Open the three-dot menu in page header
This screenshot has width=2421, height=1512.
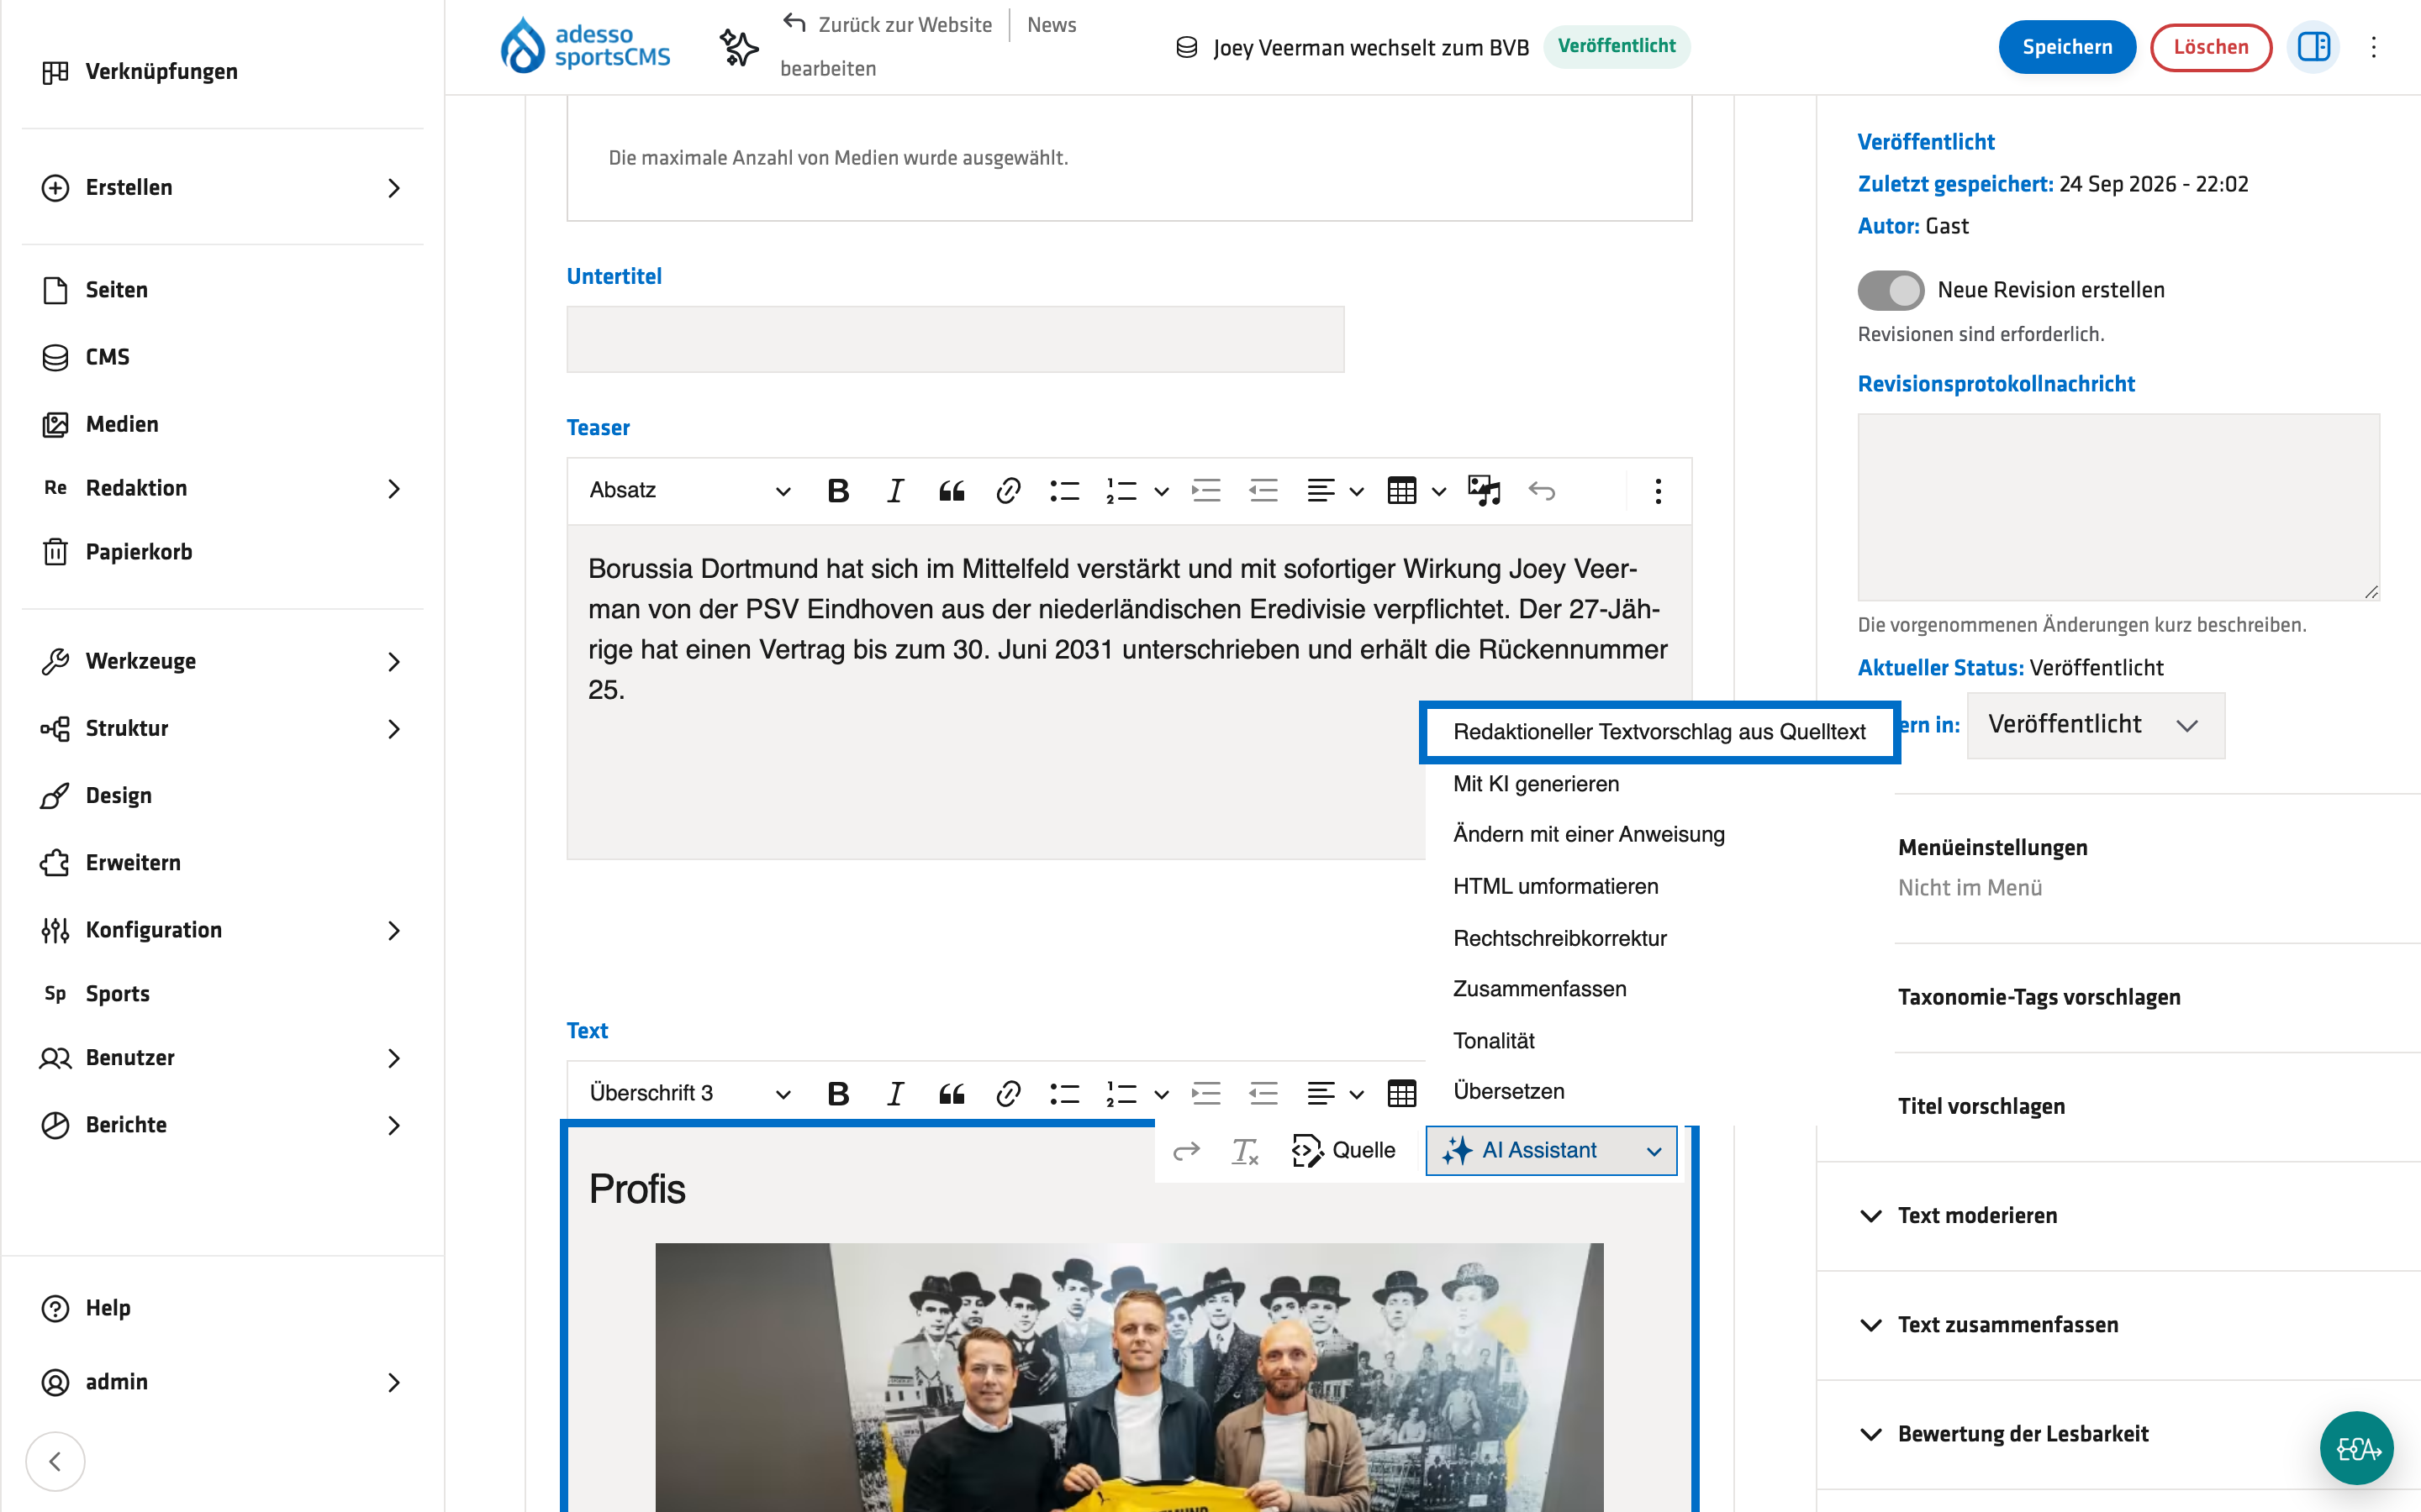coord(2373,47)
